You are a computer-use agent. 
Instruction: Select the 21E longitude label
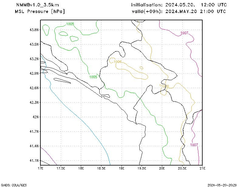(202, 168)
